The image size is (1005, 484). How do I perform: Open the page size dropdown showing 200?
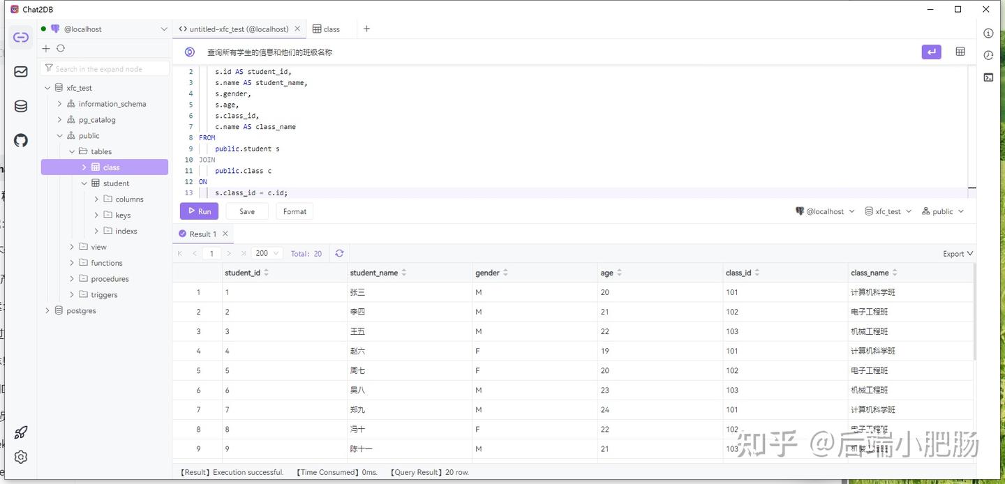coord(266,253)
